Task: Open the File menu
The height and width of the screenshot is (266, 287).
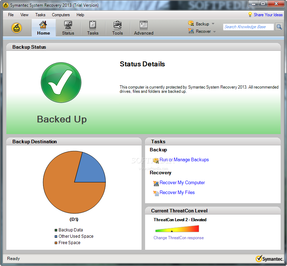Action: pos(11,15)
